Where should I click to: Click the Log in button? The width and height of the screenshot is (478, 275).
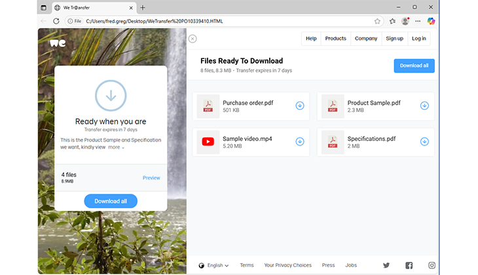(418, 39)
